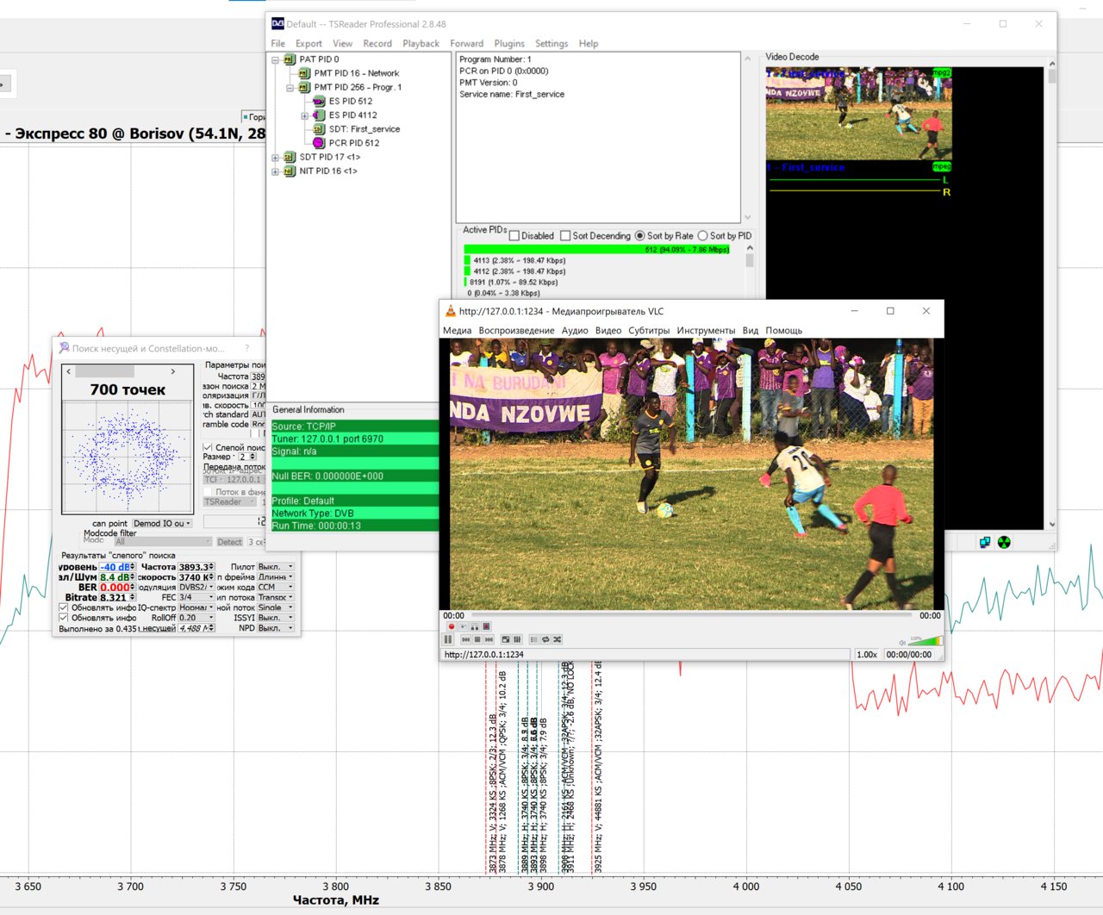Click the PCR PID 512 clock icon
The width and height of the screenshot is (1103, 915).
[319, 143]
